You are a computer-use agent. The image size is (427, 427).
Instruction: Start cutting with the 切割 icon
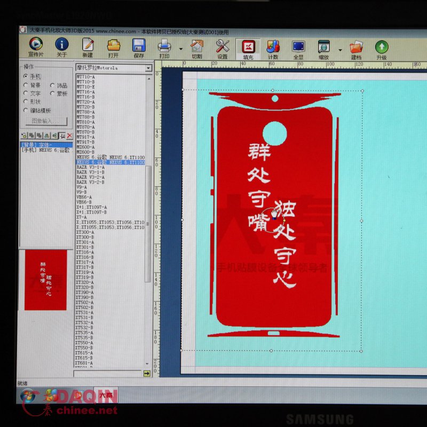196,48
